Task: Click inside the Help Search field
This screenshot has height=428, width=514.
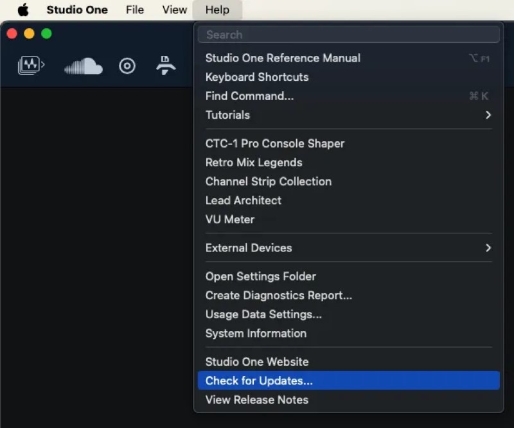Action: (349, 35)
